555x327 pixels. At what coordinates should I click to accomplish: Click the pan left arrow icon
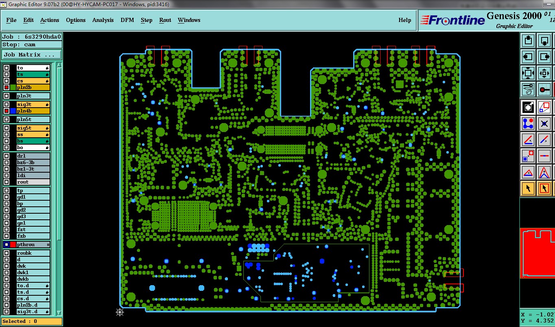point(528,56)
